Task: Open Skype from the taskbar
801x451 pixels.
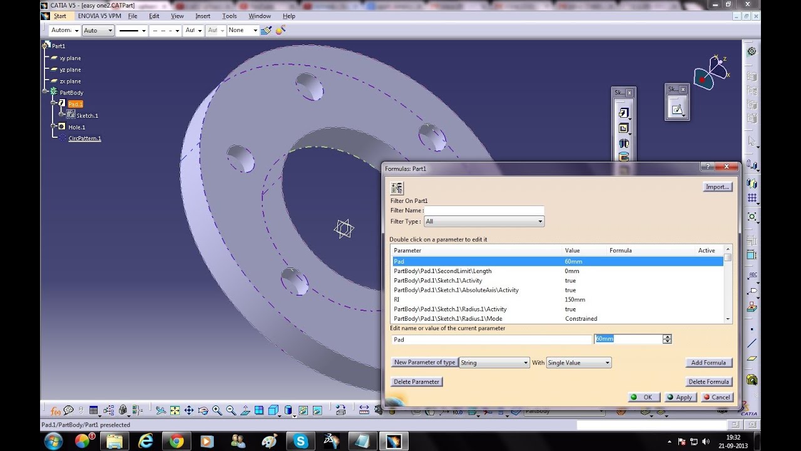Action: 300,441
